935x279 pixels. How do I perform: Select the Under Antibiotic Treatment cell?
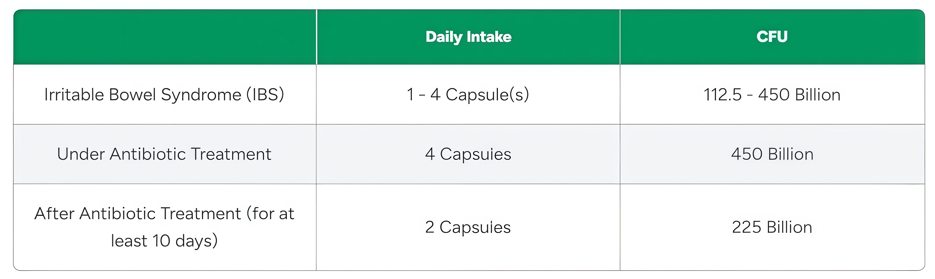pyautogui.click(x=164, y=154)
